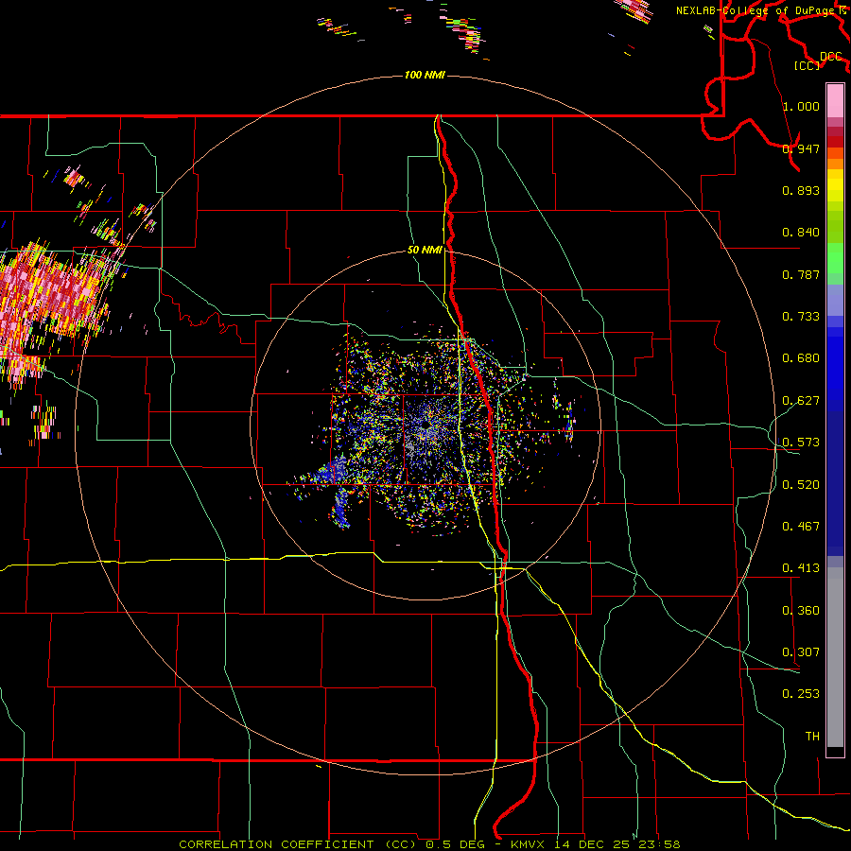Click the 0.733 color scale value
The width and height of the screenshot is (851, 851).
(x=801, y=317)
